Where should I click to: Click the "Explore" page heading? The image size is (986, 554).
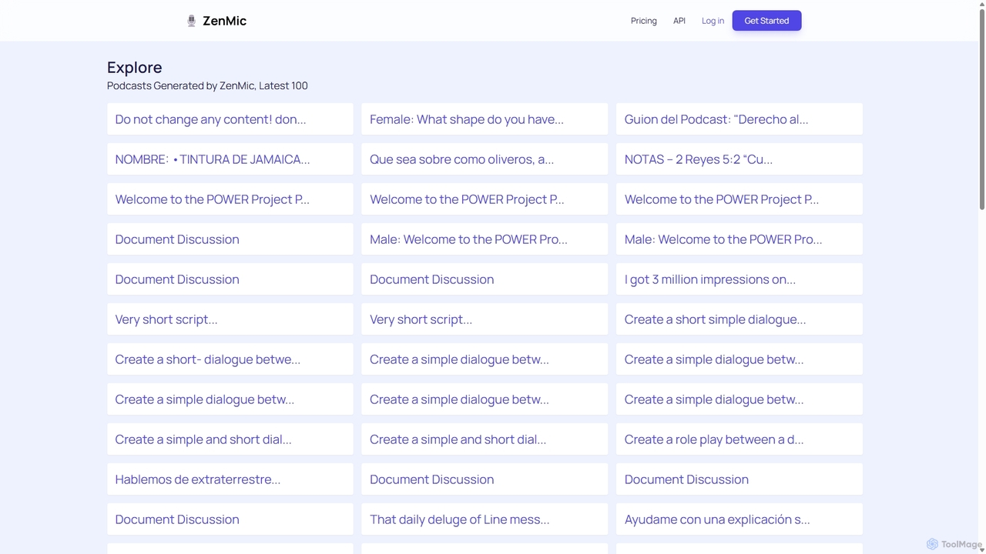coord(135,68)
